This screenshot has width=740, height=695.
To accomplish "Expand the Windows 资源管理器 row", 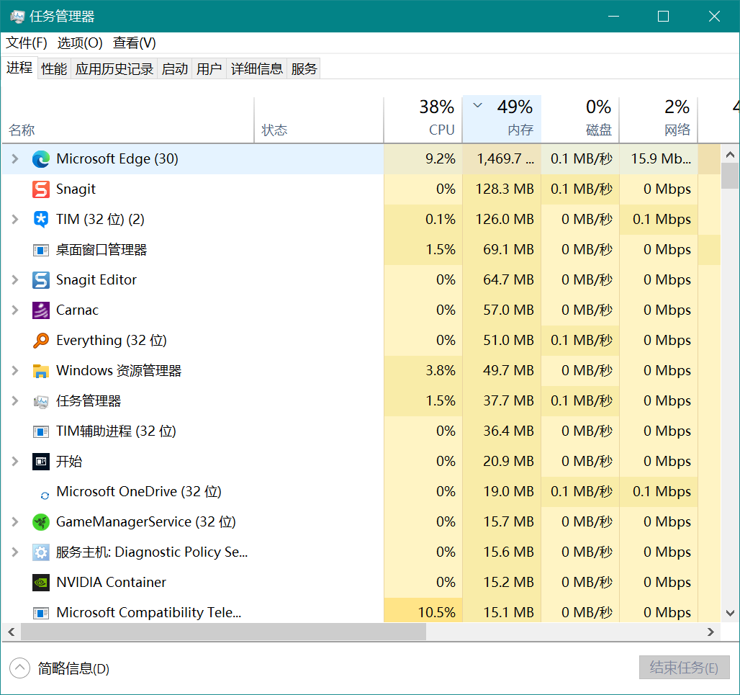I will 15,371.
